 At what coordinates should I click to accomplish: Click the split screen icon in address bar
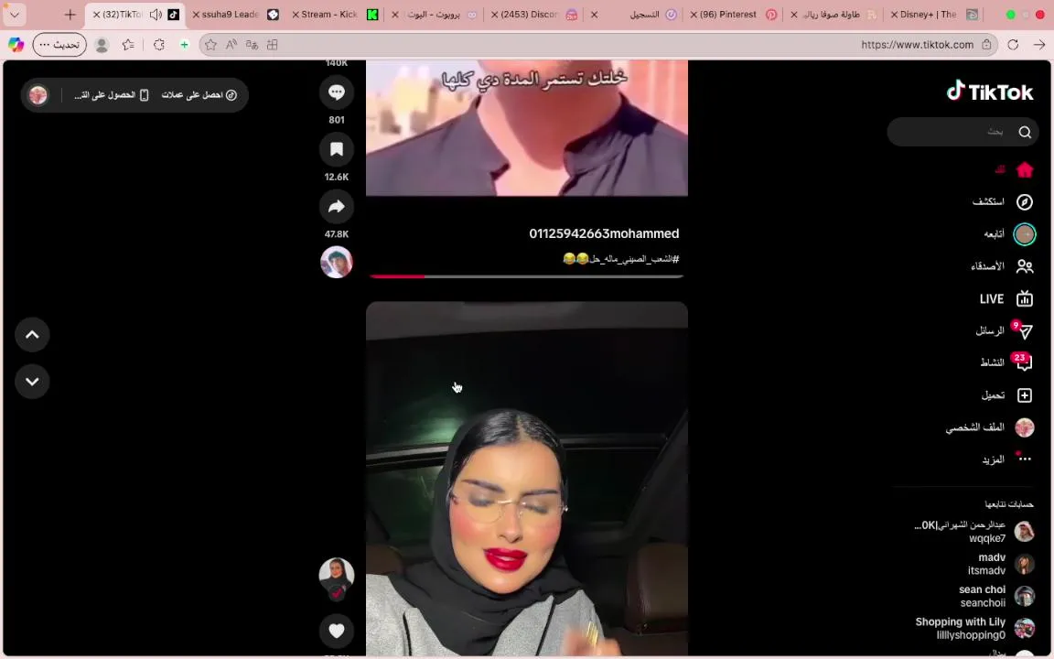(x=273, y=44)
